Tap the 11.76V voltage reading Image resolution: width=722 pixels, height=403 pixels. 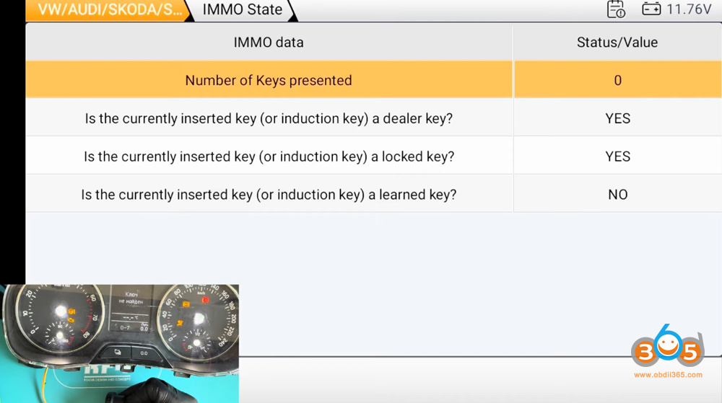click(689, 9)
